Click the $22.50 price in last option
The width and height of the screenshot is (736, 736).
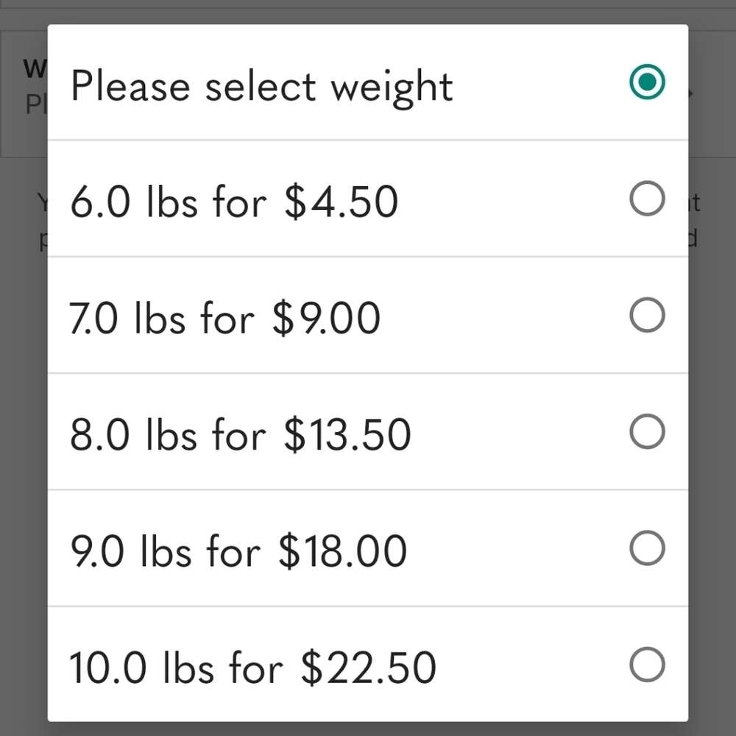(x=369, y=668)
